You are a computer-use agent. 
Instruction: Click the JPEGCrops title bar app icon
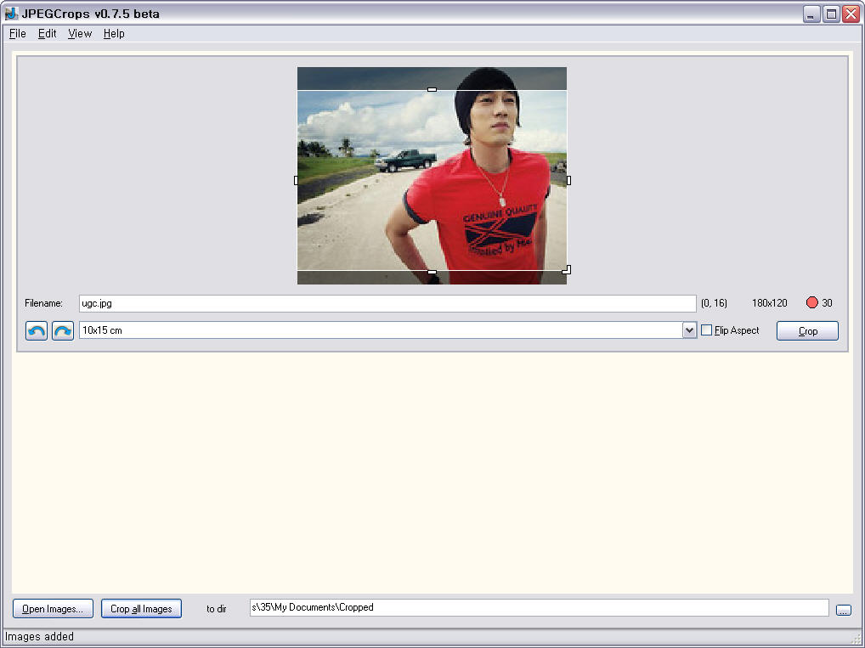[x=11, y=14]
